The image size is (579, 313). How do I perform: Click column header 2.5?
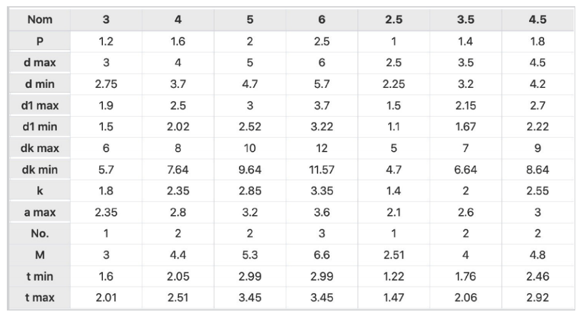(x=394, y=19)
